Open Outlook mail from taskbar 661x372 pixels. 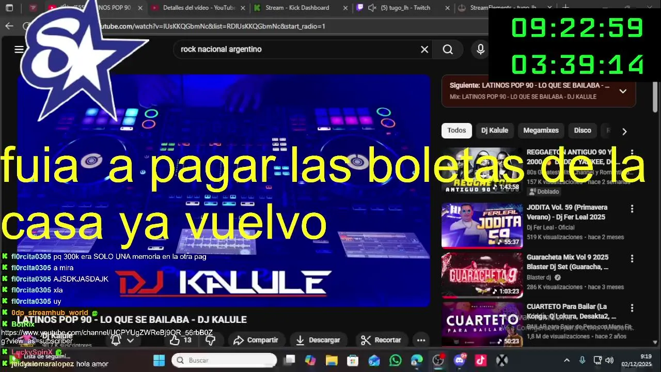(x=374, y=360)
